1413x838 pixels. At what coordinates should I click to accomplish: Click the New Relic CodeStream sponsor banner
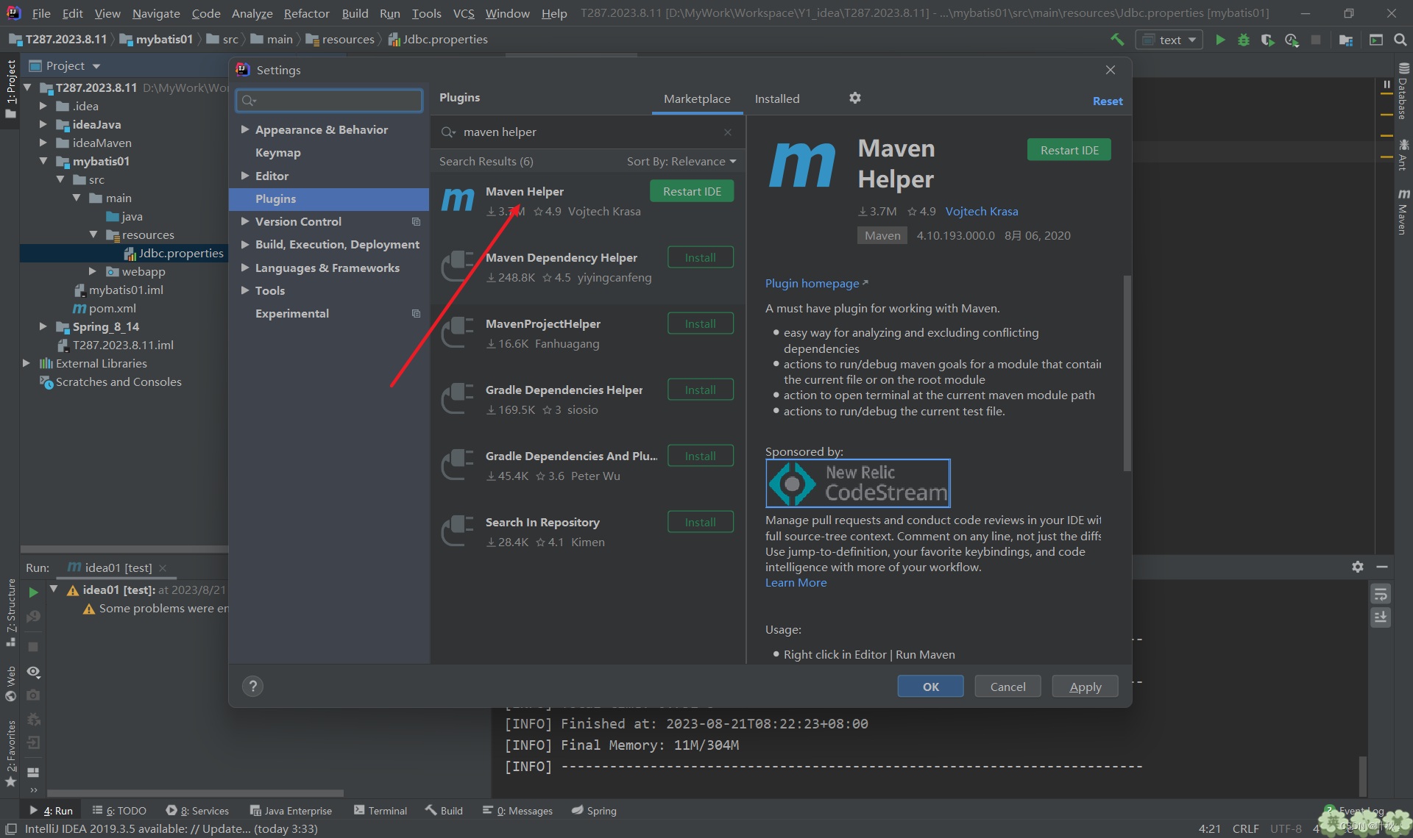[x=858, y=483]
